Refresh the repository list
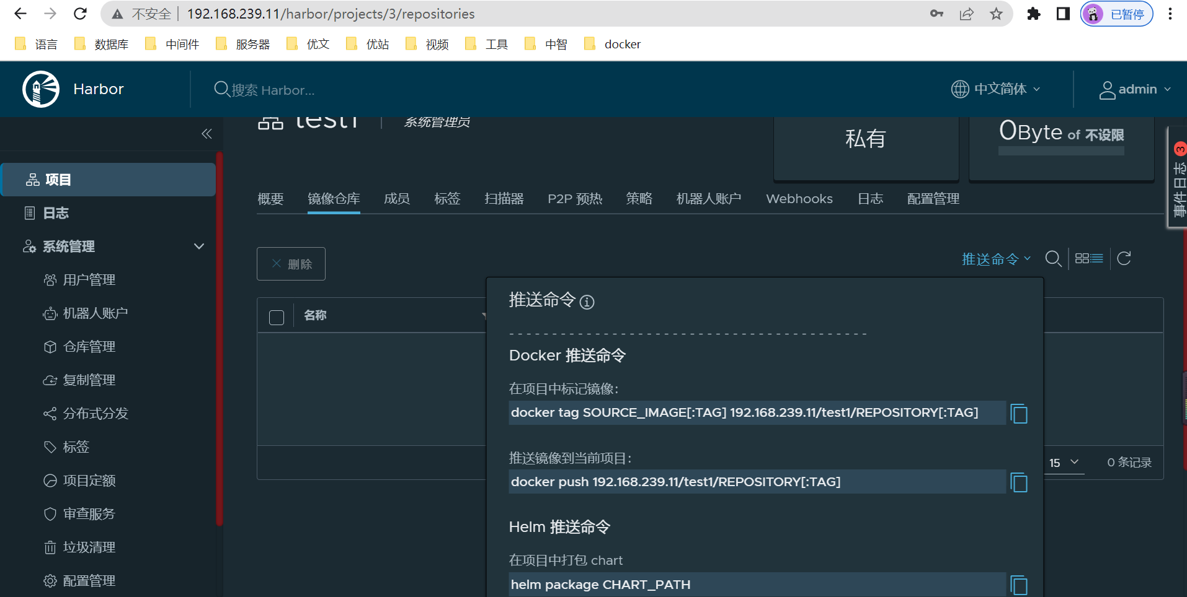 click(x=1124, y=258)
